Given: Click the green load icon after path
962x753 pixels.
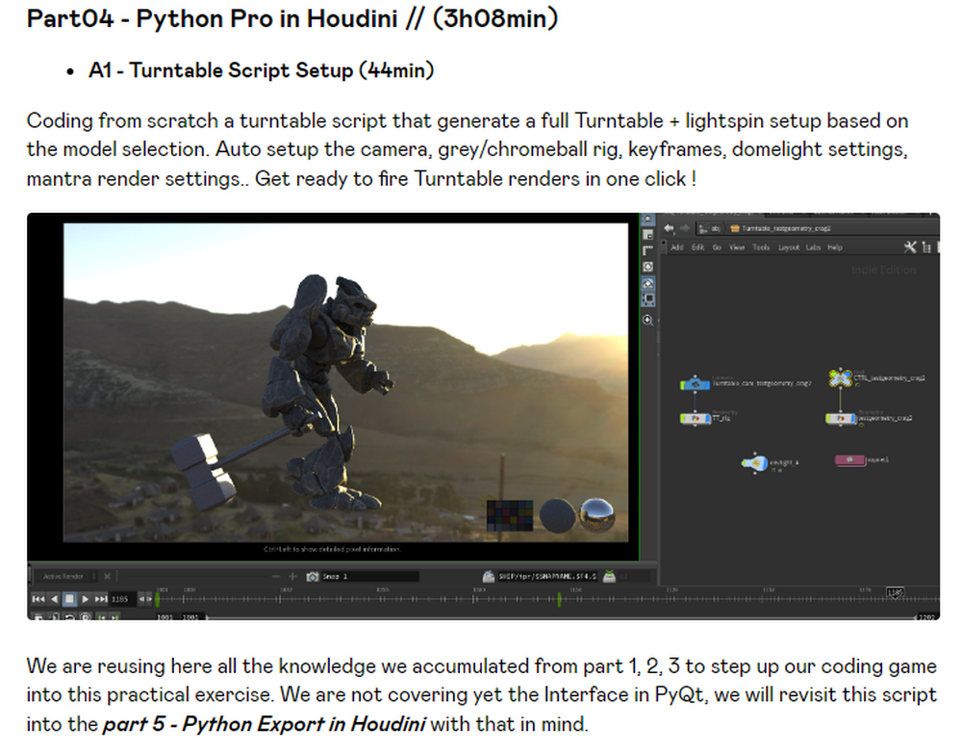Looking at the screenshot, I should [x=609, y=576].
